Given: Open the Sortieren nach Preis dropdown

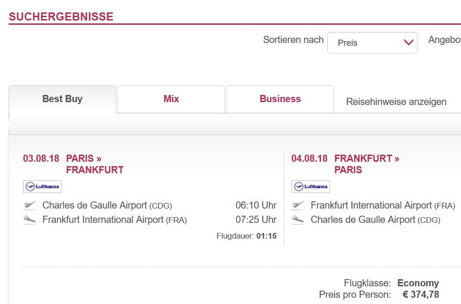Looking at the screenshot, I should [x=372, y=43].
